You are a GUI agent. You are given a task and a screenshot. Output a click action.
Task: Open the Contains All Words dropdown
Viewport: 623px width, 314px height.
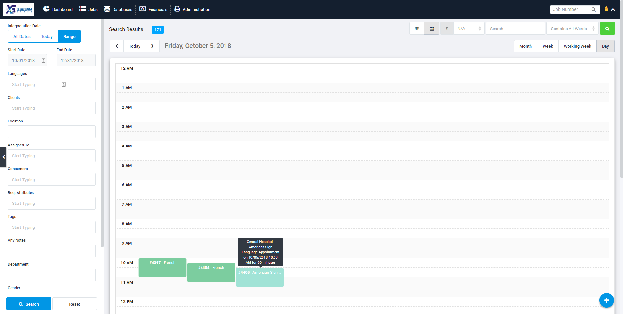(572, 29)
